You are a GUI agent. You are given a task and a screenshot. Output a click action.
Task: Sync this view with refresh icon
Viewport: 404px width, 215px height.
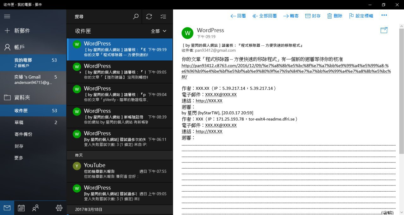[x=149, y=17]
